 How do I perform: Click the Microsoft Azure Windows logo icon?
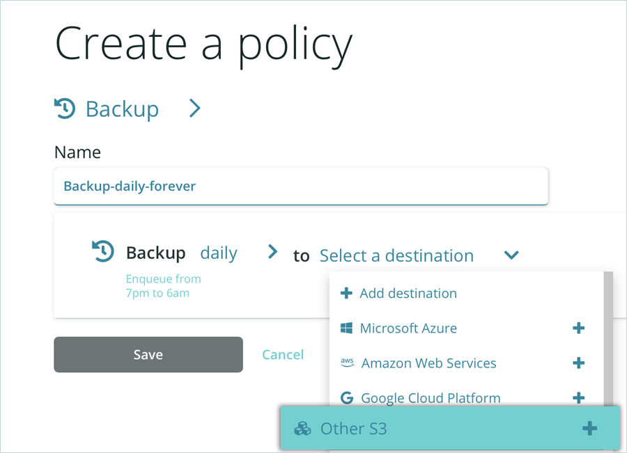pos(346,328)
